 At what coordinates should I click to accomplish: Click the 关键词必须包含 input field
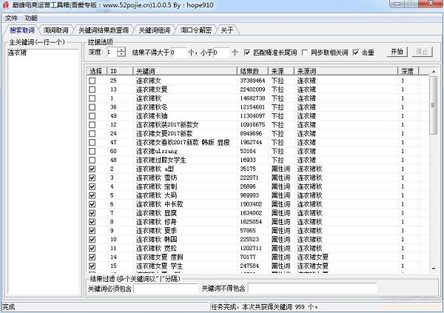[166, 289]
